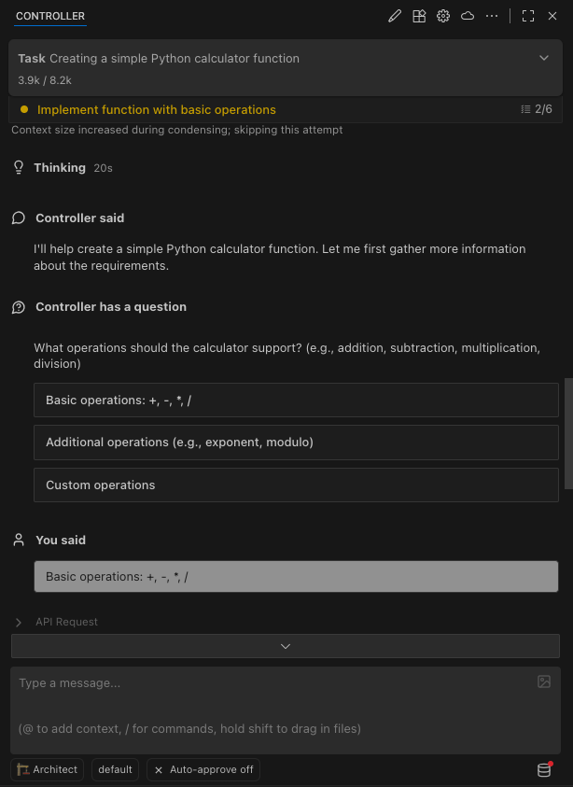Open the 2/6 todo list indicator

tap(537, 109)
